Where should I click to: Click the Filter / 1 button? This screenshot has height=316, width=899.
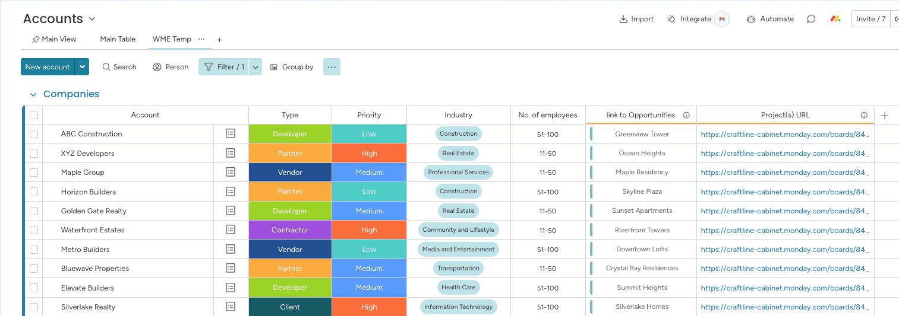pyautogui.click(x=224, y=67)
